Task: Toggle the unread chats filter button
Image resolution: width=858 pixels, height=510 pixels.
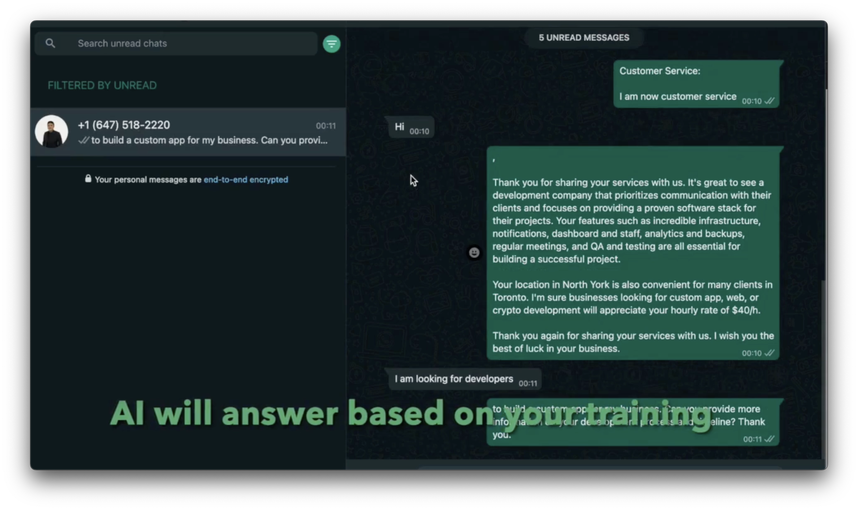Action: pos(331,44)
